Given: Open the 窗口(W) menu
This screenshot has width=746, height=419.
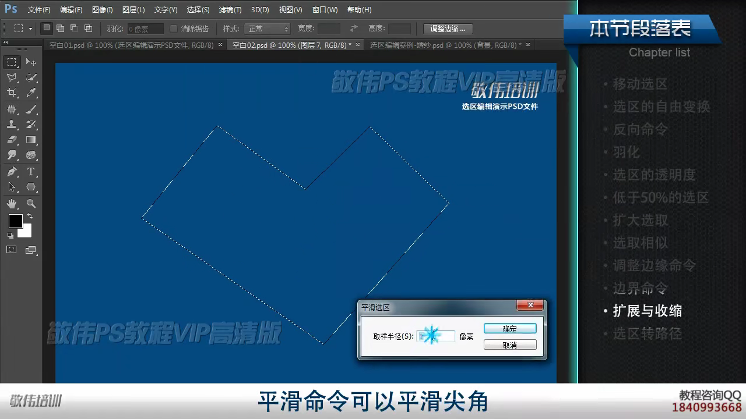Looking at the screenshot, I should 325,10.
